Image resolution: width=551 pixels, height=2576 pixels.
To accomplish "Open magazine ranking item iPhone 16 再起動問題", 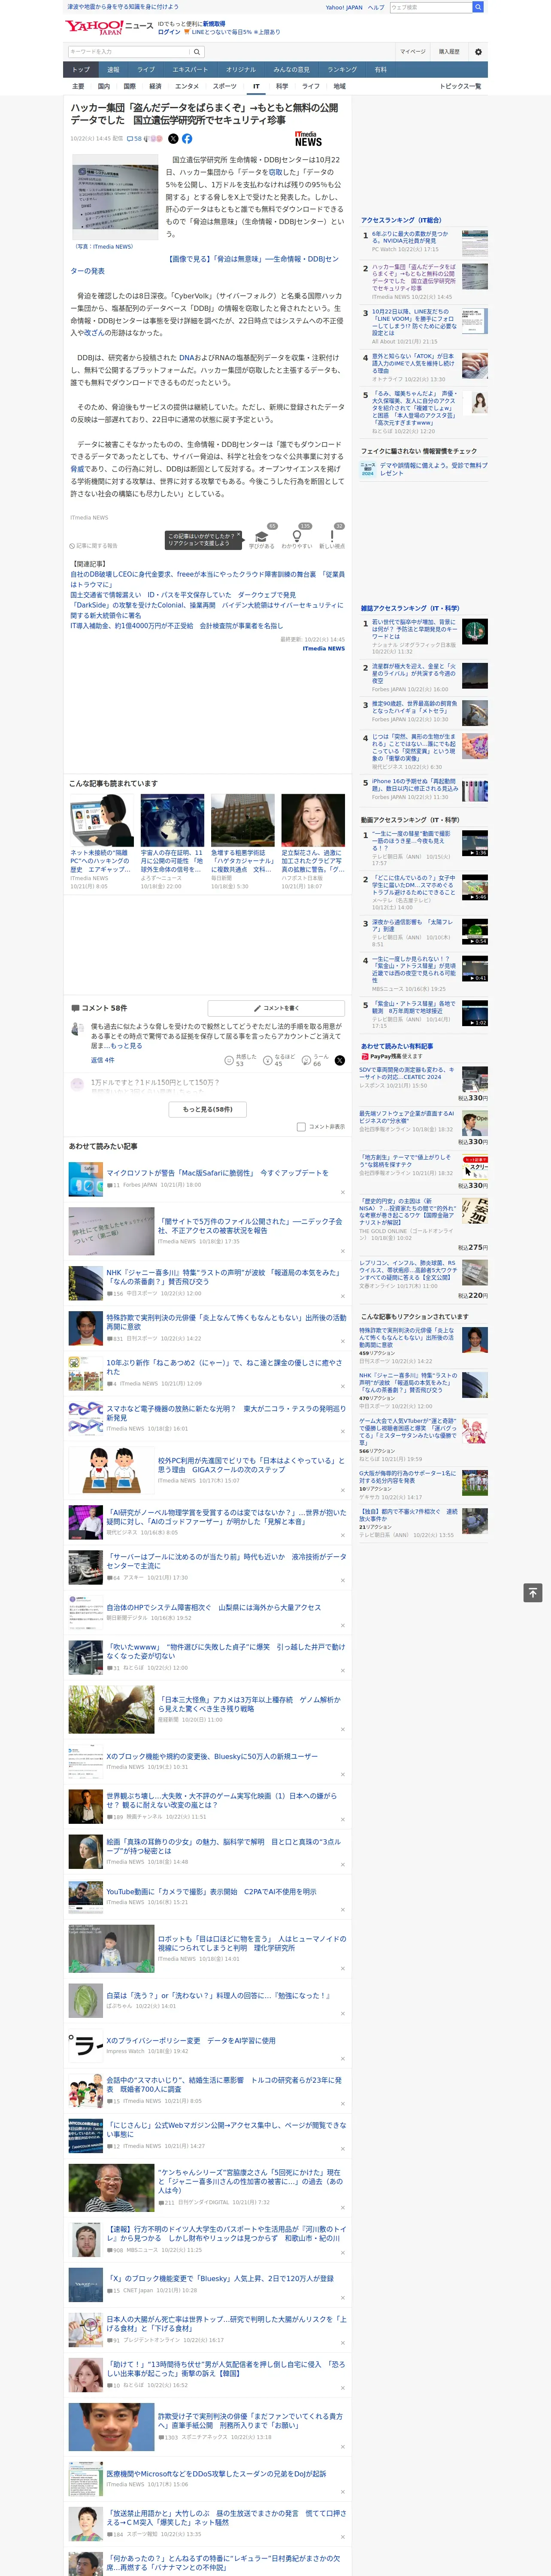I will tap(415, 785).
